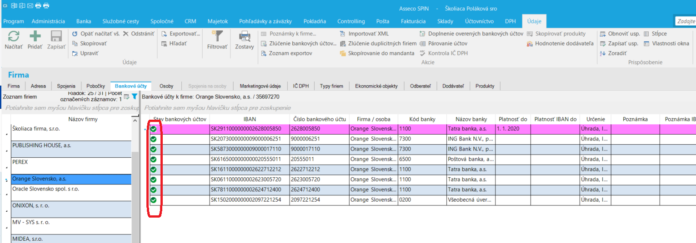The height and width of the screenshot is (243, 696).
Task: Click Poštová banka cell
Action: (471, 159)
